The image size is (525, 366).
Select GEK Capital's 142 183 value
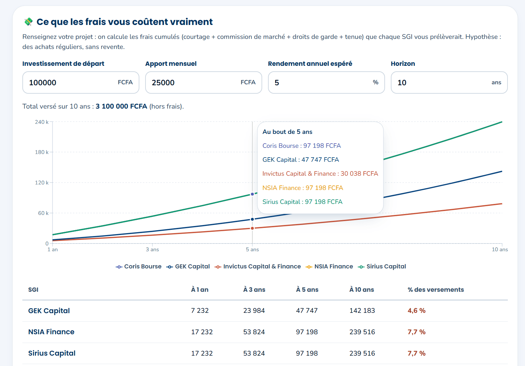[x=362, y=311]
